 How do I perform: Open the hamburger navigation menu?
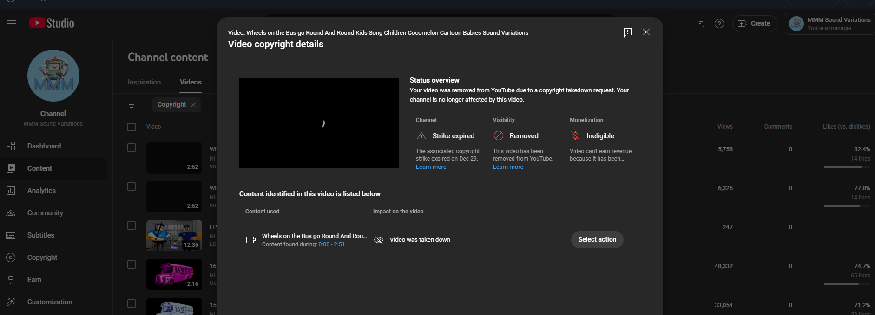pyautogui.click(x=12, y=23)
